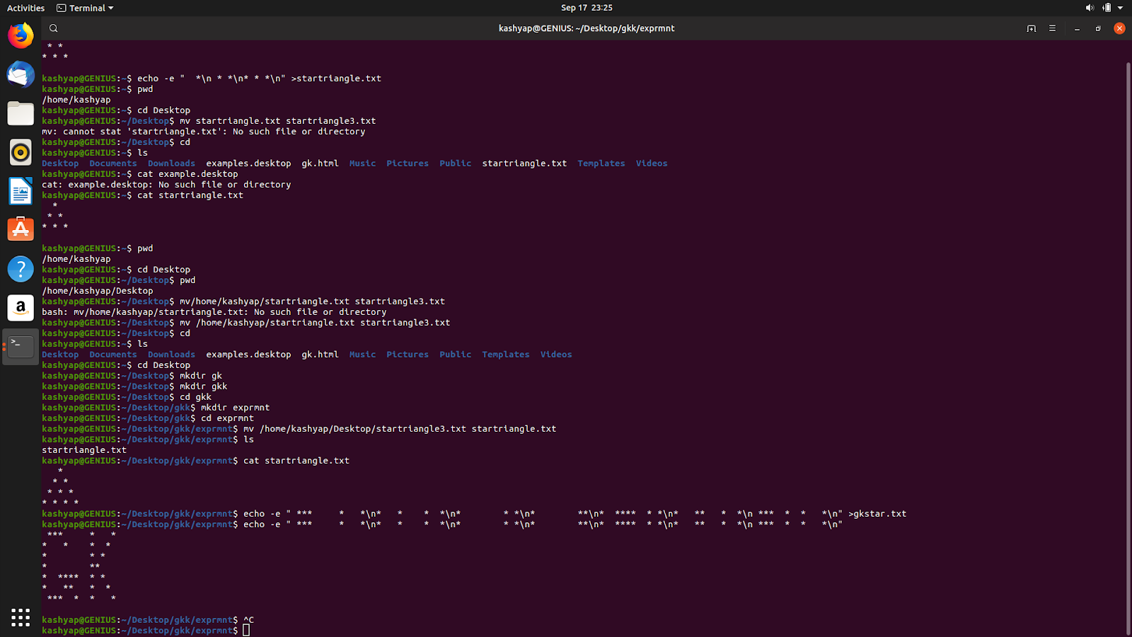Click the "cat example.desktop" command

[187, 174]
